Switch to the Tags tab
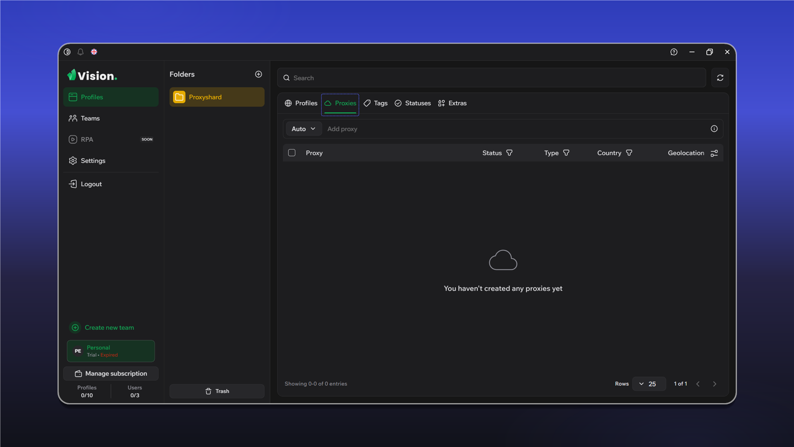Viewport: 794px width, 447px height. [x=375, y=103]
